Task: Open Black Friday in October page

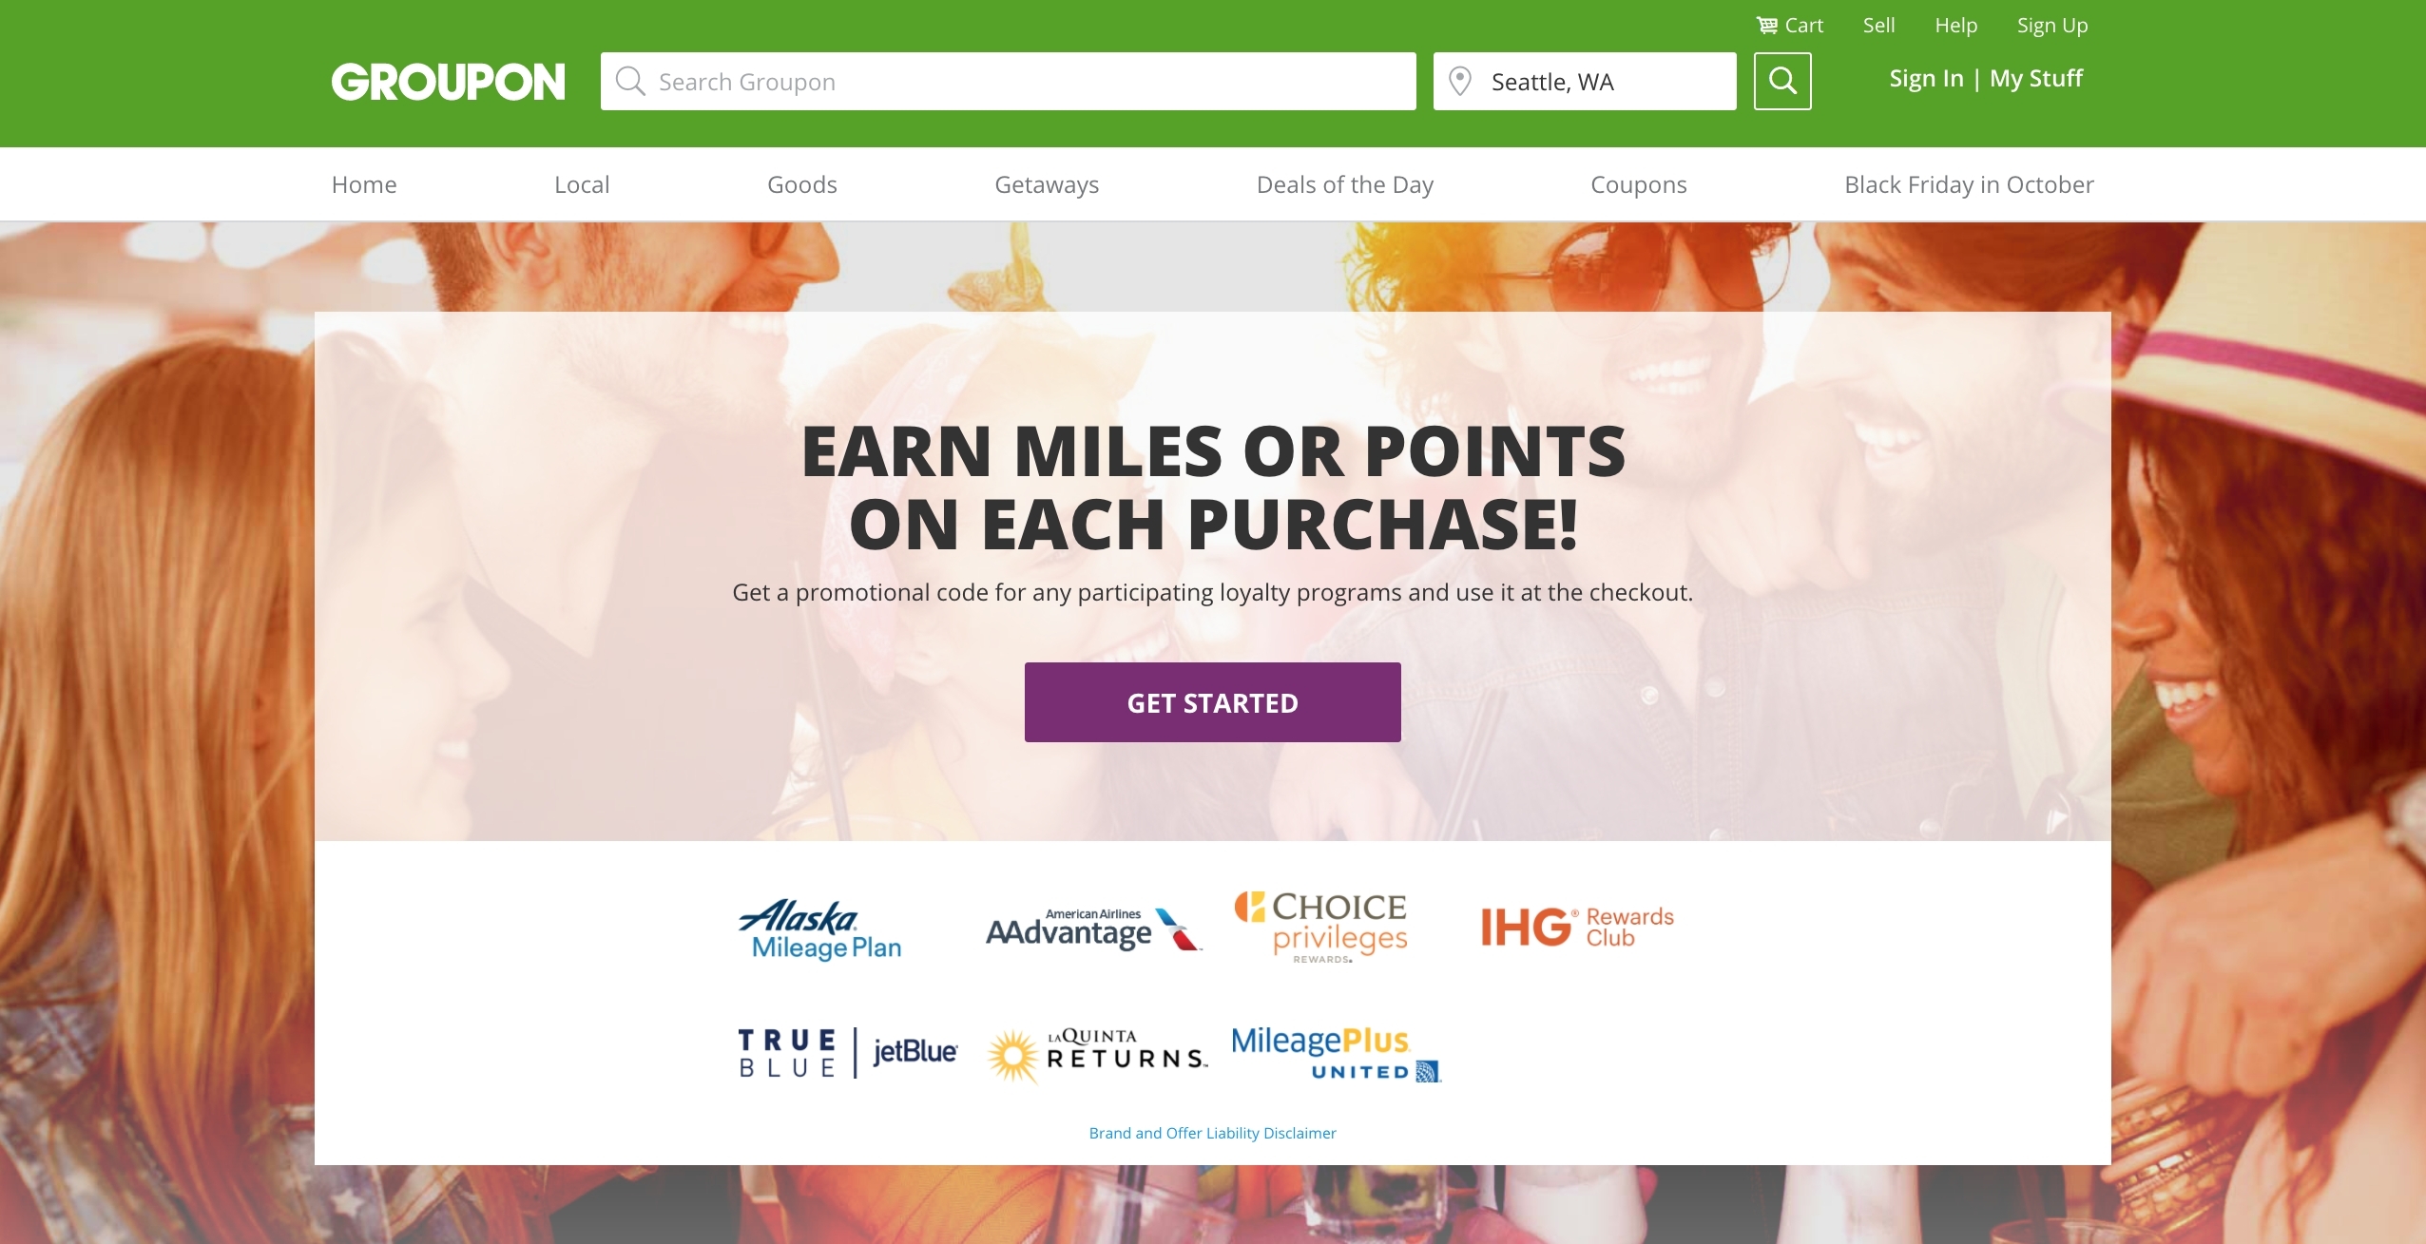Action: pyautogui.click(x=1969, y=184)
